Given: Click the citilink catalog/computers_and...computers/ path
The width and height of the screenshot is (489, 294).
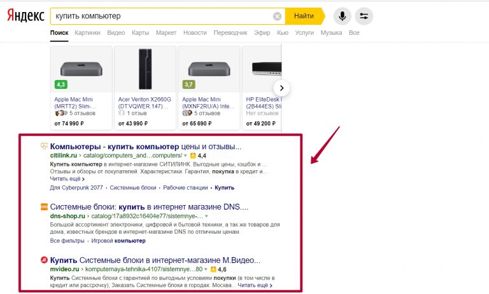Looking at the screenshot, I should [132, 156].
